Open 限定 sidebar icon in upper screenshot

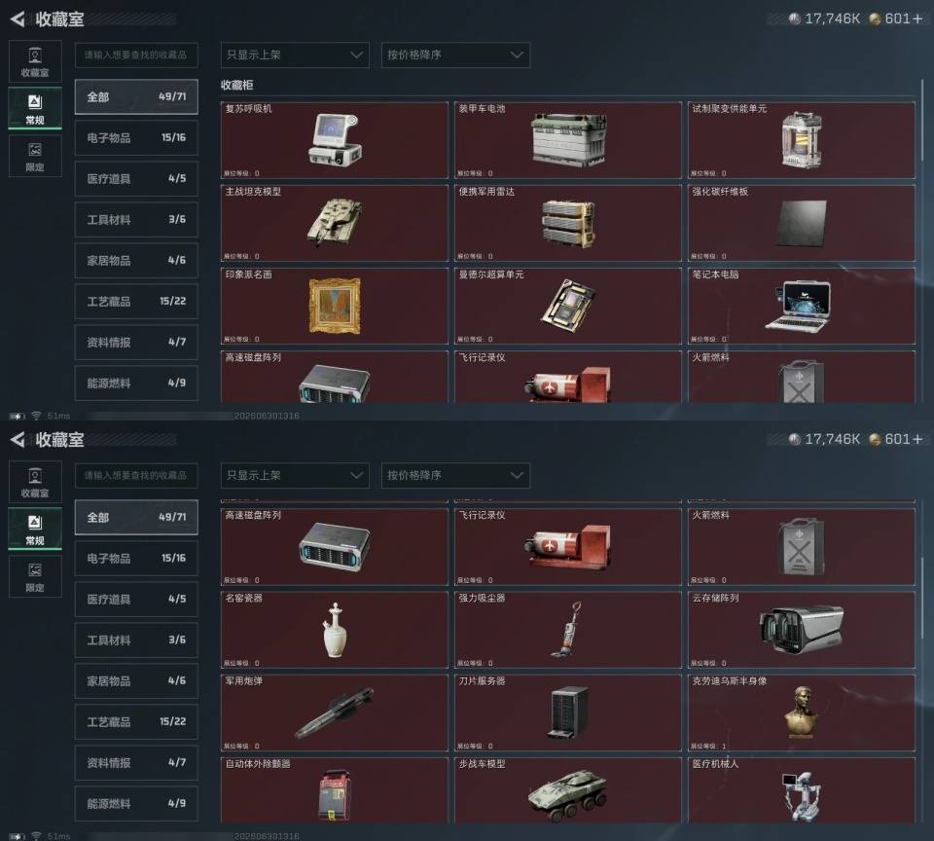(x=35, y=156)
